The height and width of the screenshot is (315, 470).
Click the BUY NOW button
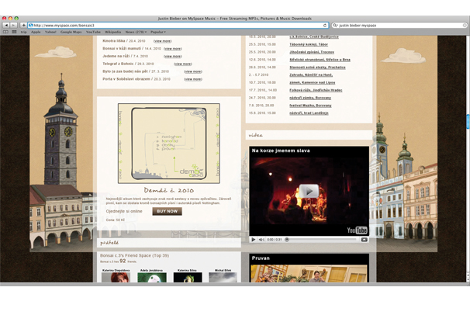coord(168,211)
